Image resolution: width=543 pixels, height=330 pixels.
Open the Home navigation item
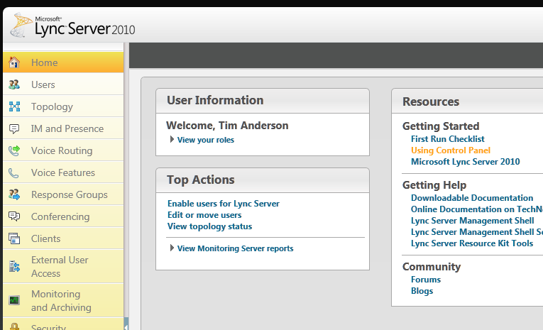63,62
